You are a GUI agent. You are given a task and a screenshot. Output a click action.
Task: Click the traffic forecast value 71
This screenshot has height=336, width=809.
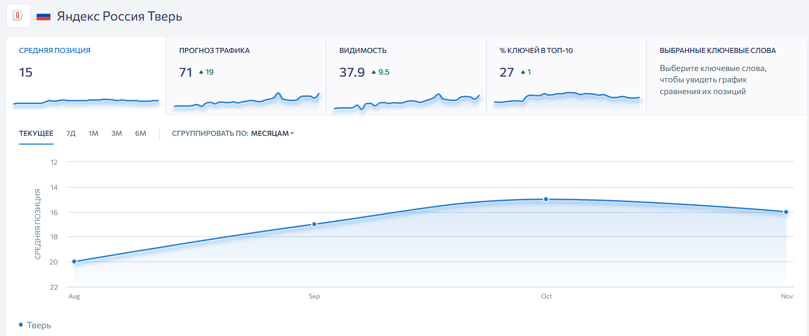186,73
